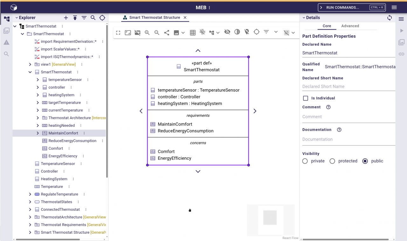Toggle diagram full screen mode
Screen dimensions: 407x241
pyautogui.click(x=118, y=32)
